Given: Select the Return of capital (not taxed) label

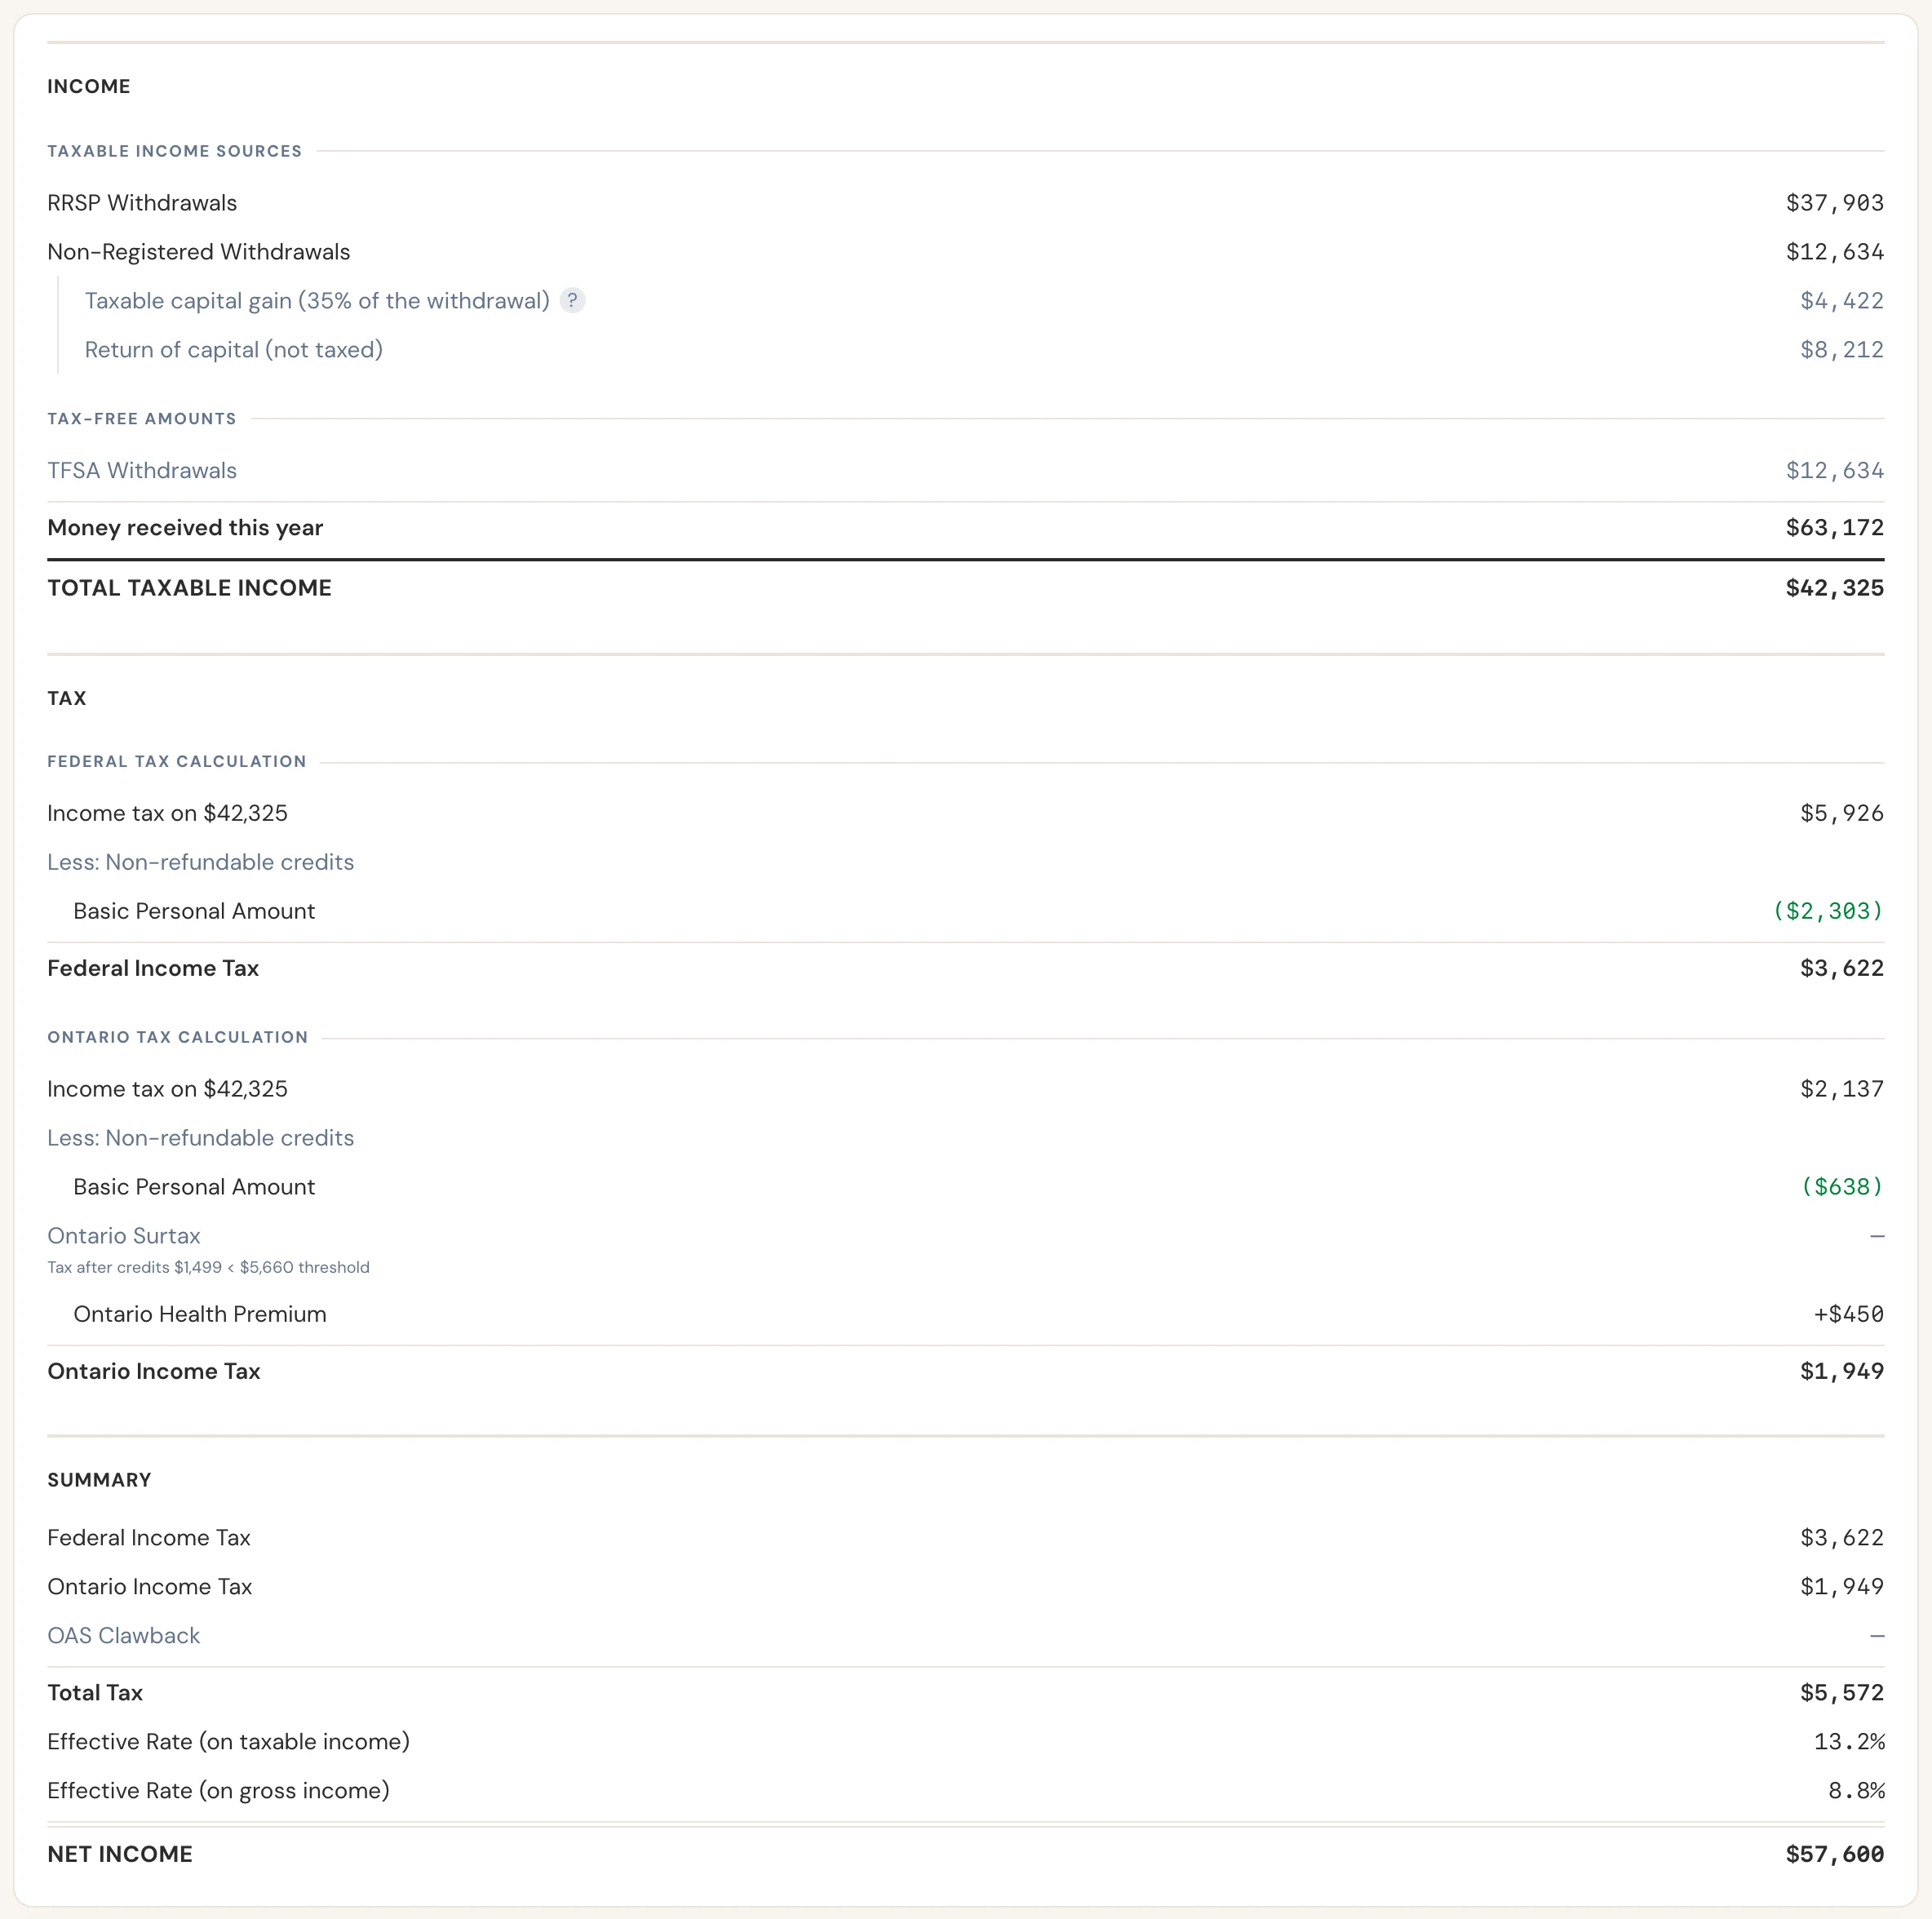Looking at the screenshot, I should (233, 350).
